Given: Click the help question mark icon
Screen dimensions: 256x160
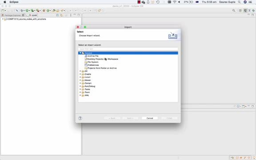Looking at the screenshot, I should click(80, 118).
